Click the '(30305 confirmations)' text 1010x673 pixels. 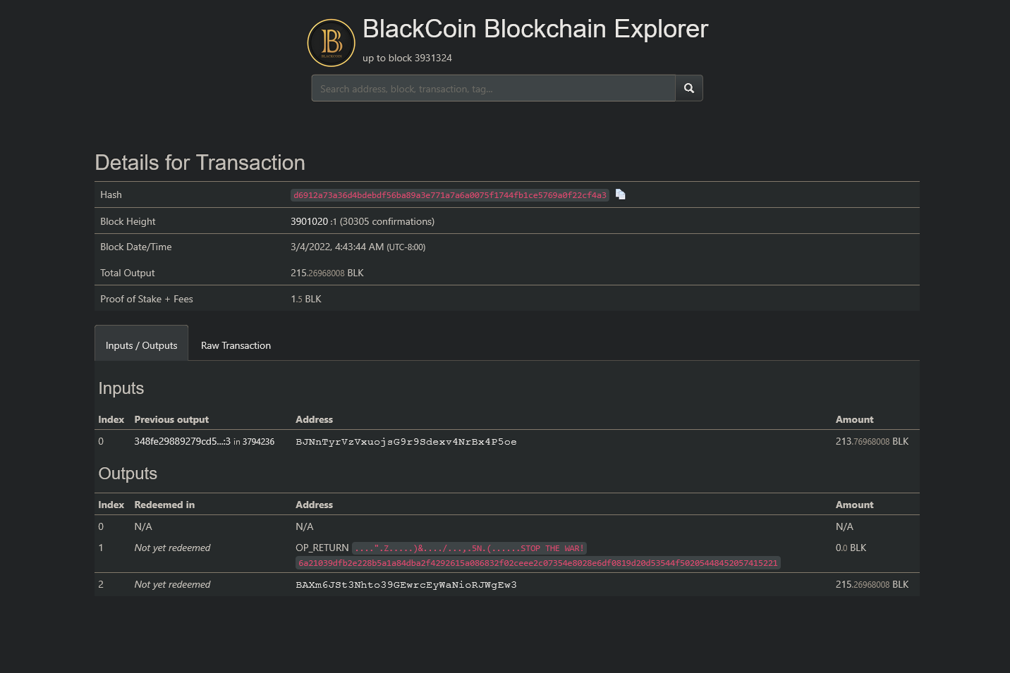387,221
